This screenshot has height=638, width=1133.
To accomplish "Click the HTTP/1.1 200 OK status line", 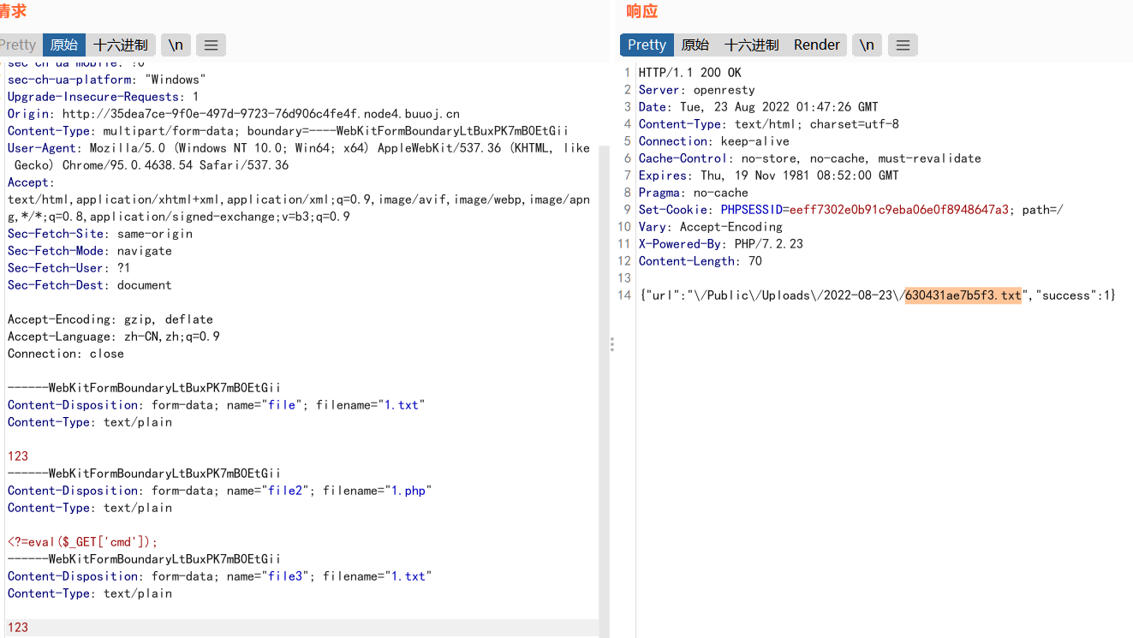I will click(x=690, y=73).
